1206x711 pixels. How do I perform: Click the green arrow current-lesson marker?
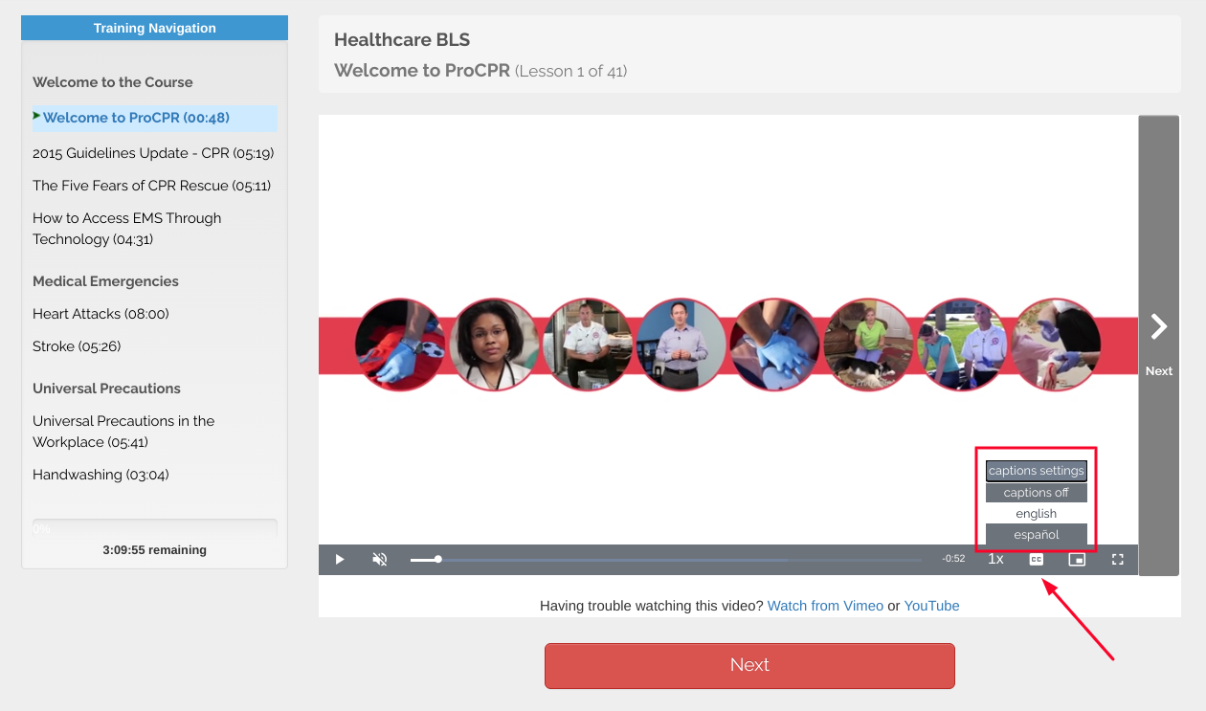(36, 116)
